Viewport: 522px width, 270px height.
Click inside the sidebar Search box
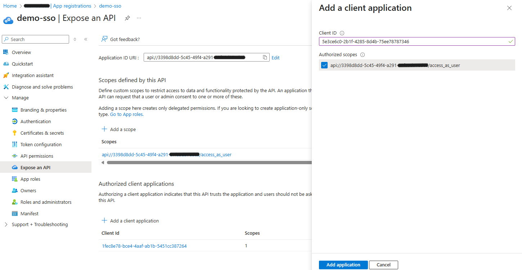[35, 39]
